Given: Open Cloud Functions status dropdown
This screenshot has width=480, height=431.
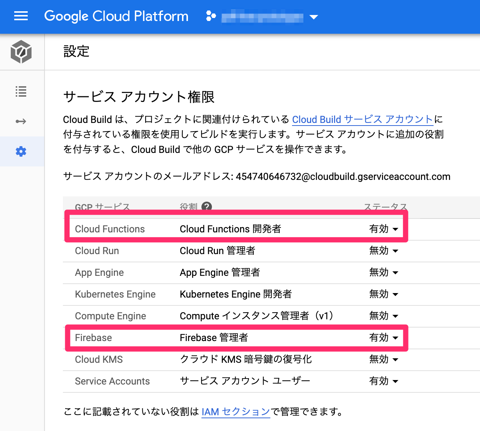Looking at the screenshot, I should click(384, 229).
